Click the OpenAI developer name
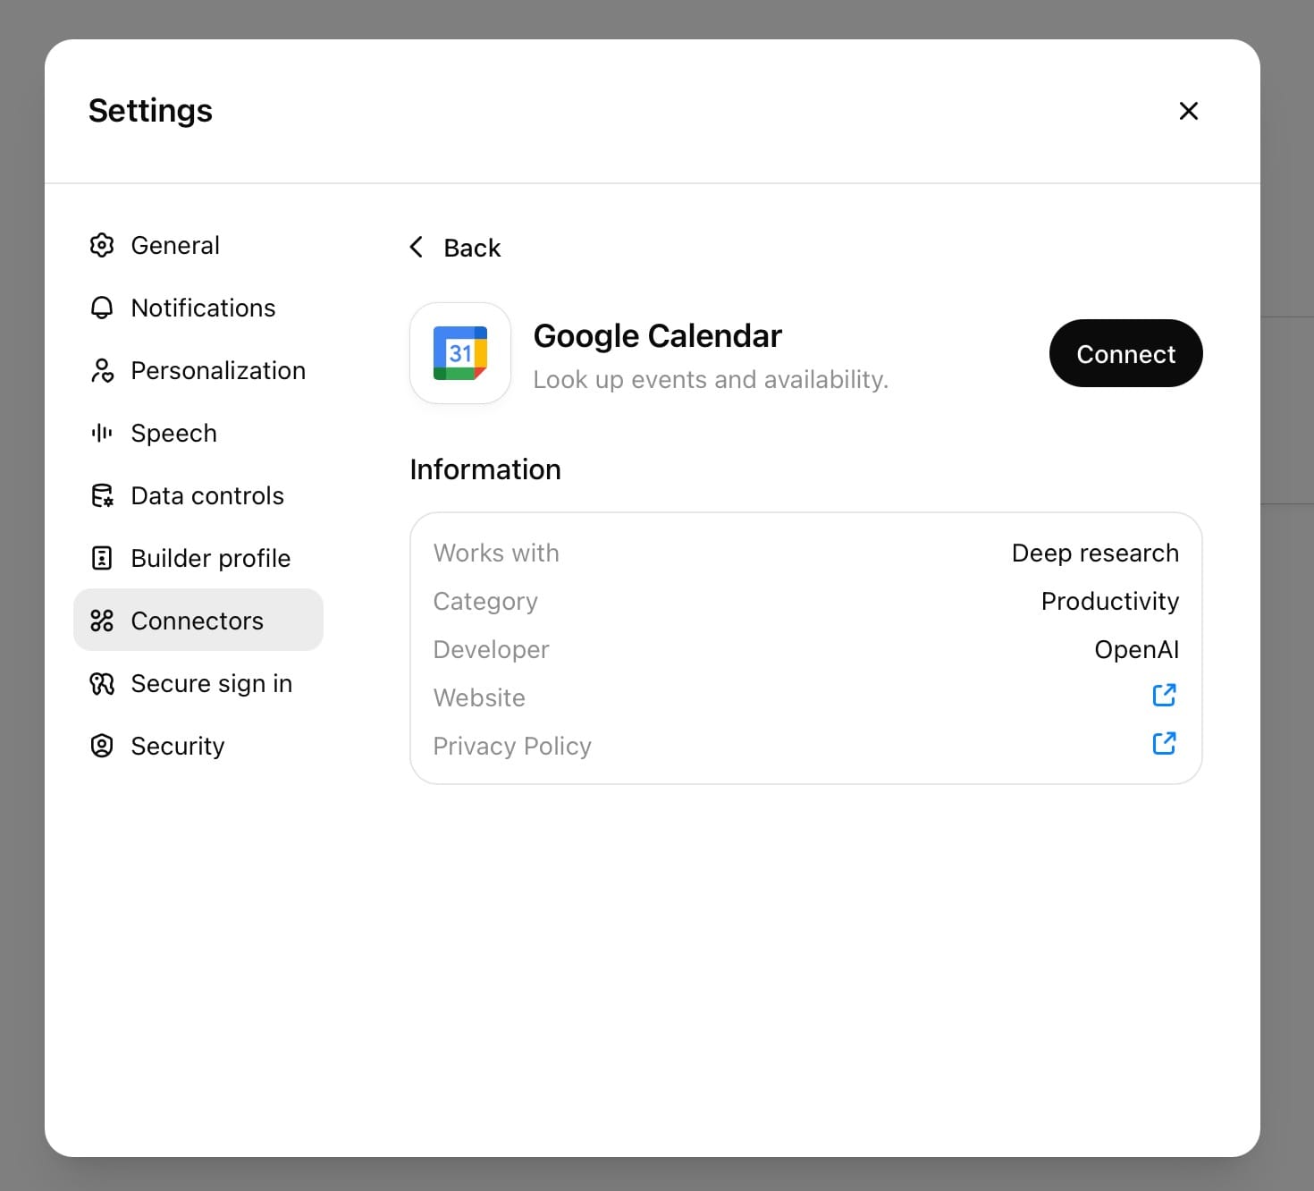The image size is (1314, 1191). pyautogui.click(x=1136, y=649)
